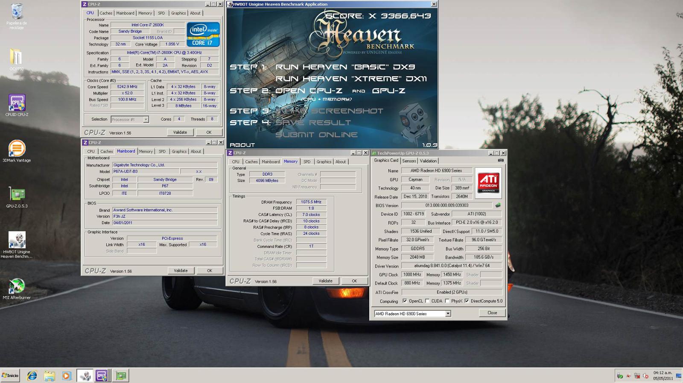Viewport: 683px width, 383px height.
Task: Click the GPU-Z title bar icon
Action: point(374,153)
